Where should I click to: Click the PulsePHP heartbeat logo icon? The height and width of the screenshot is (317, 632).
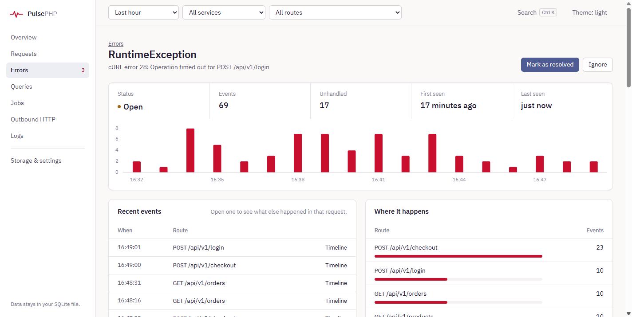tap(16, 14)
